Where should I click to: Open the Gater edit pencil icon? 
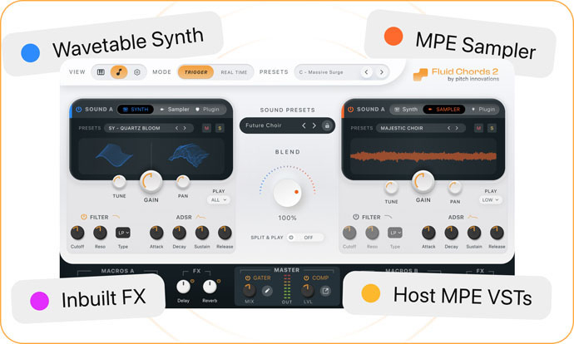(x=268, y=291)
